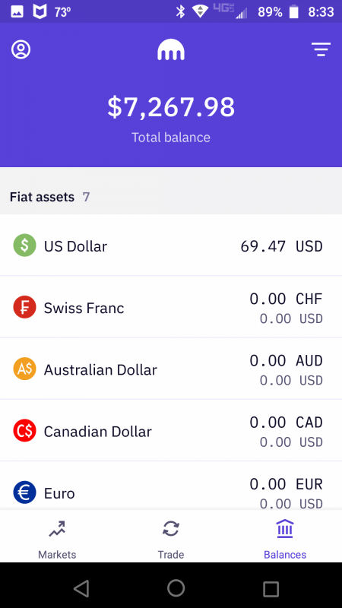The width and height of the screenshot is (342, 608).
Task: Tap the red Canadian Dollar icon
Action: coord(25,431)
